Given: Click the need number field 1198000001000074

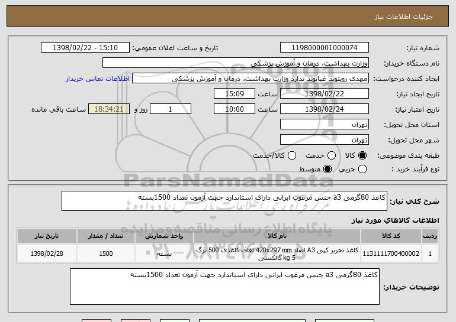Looking at the screenshot, I should pos(325,48).
